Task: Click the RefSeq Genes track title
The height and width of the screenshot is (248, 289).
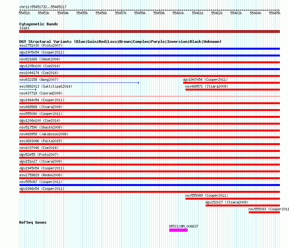Action: (x=33, y=222)
